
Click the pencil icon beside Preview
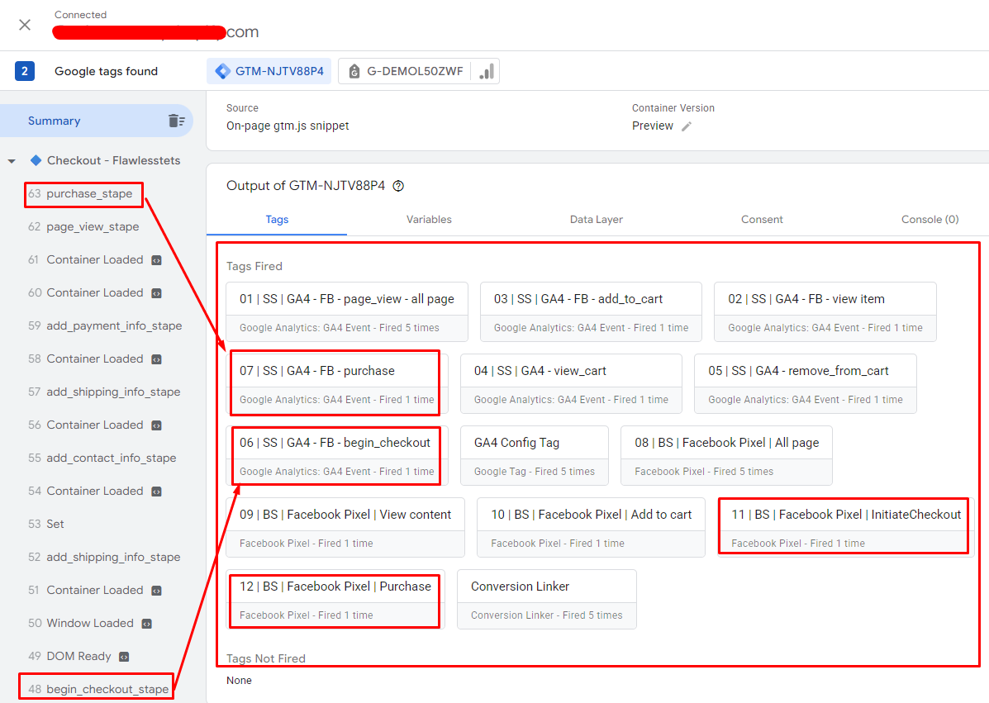coord(687,126)
